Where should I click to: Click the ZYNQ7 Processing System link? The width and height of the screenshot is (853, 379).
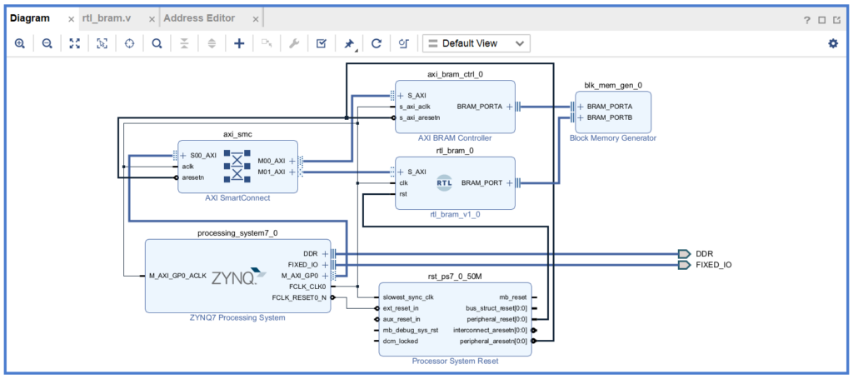pos(237,317)
